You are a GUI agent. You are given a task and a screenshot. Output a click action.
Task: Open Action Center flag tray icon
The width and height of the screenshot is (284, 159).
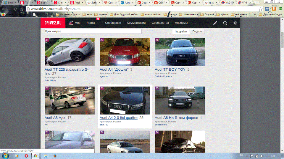pyautogui.click(x=252, y=156)
